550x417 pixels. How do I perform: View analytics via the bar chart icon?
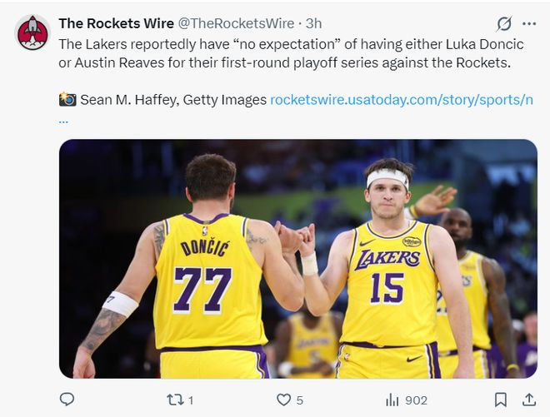pyautogui.click(x=392, y=400)
